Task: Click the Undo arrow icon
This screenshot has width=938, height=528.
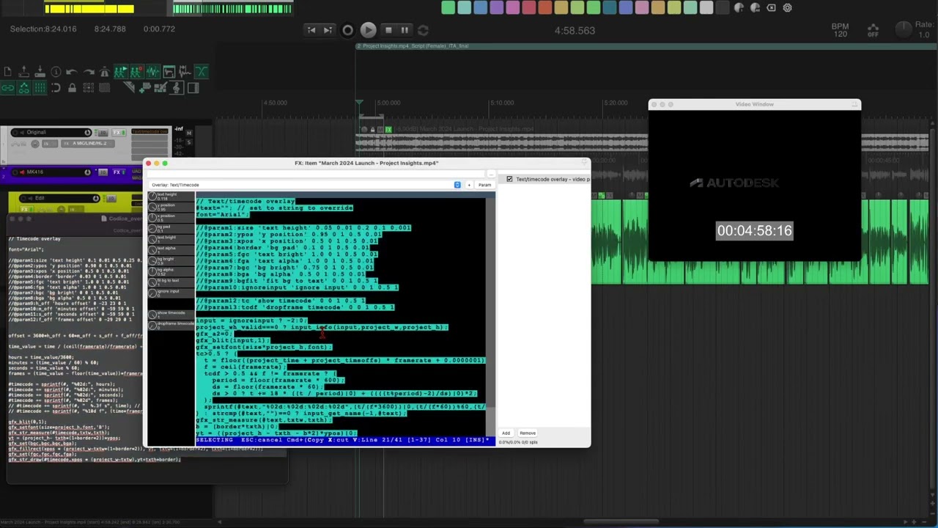Action: click(x=72, y=72)
